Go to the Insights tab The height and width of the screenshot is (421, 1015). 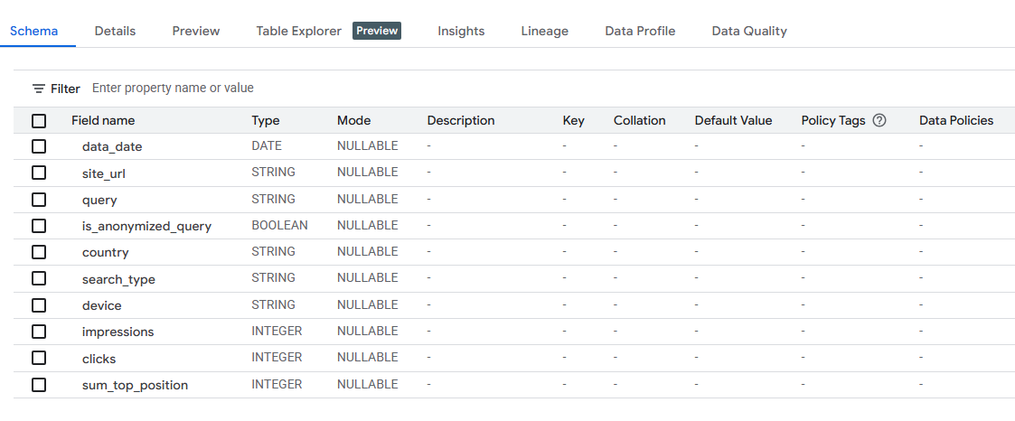click(x=461, y=31)
